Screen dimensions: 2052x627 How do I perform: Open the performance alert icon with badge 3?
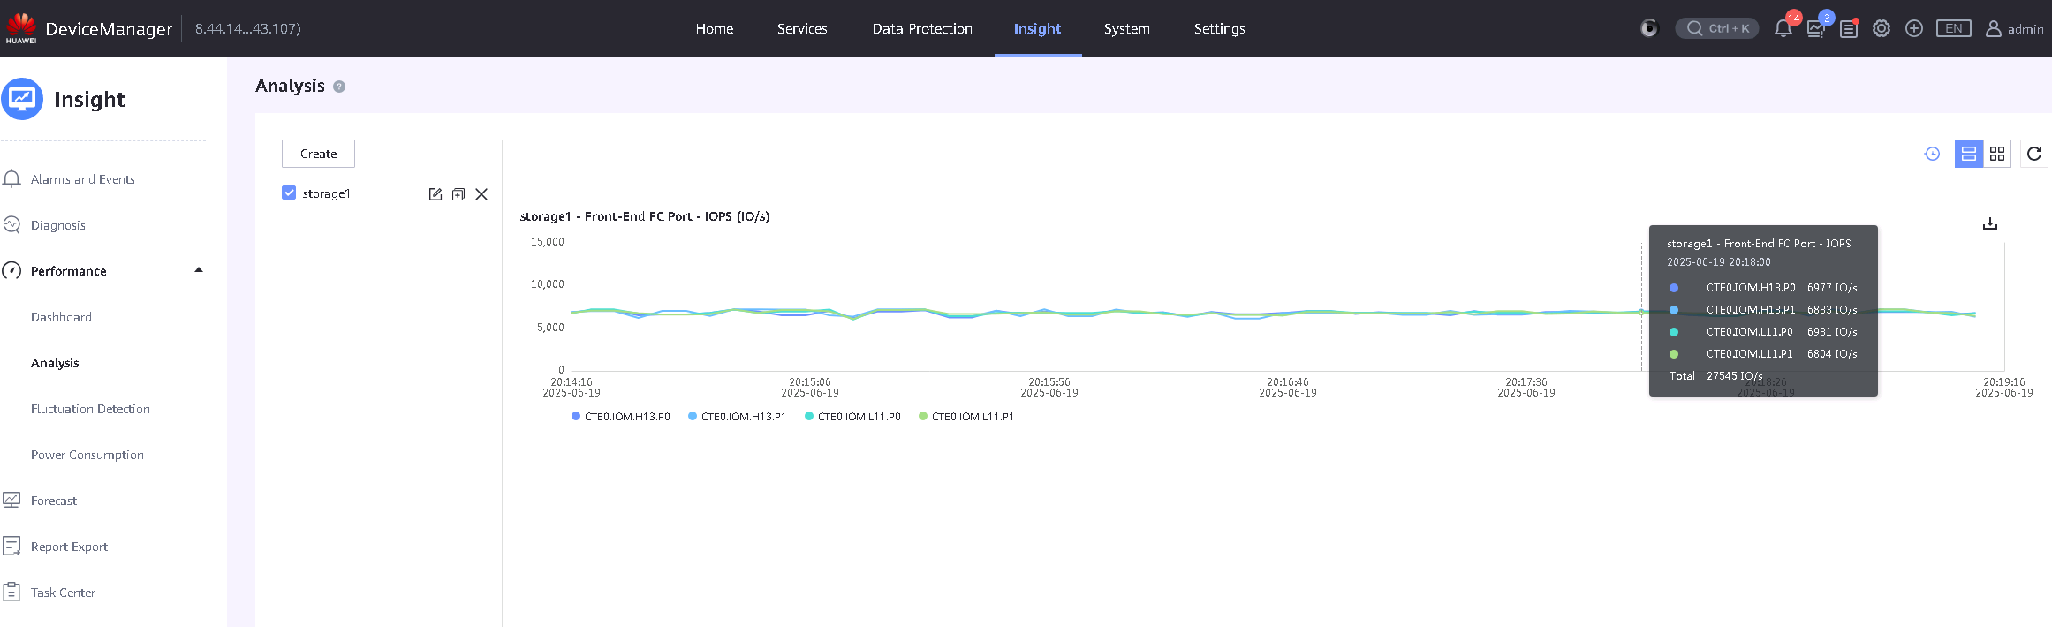coord(1815,28)
